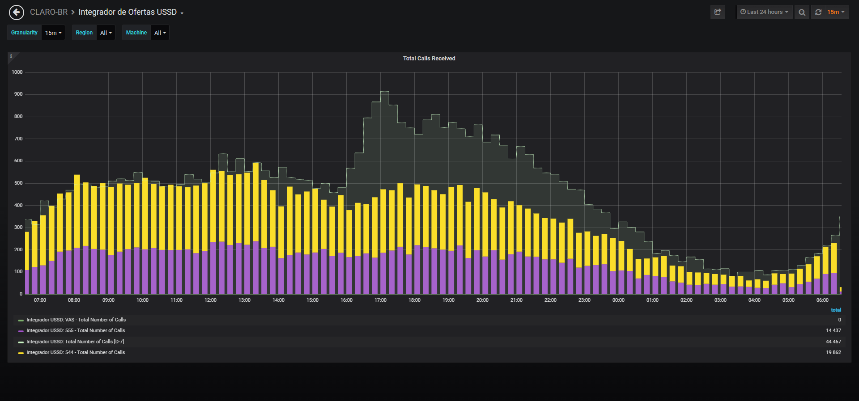Screen dimensions: 859x401
Task: Open the Region All dropdown
Action: [106, 33]
